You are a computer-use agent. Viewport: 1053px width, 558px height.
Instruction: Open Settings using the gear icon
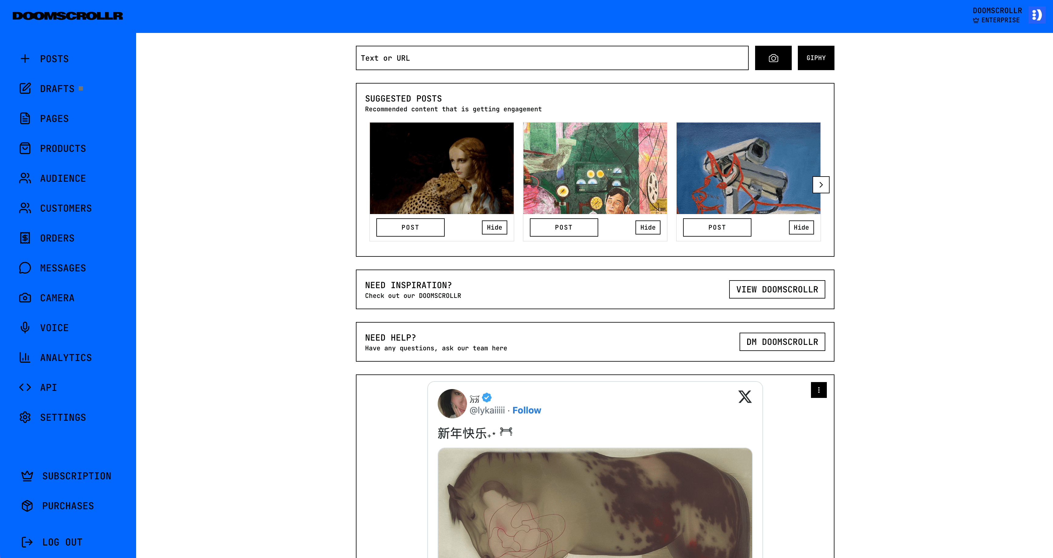click(x=25, y=417)
